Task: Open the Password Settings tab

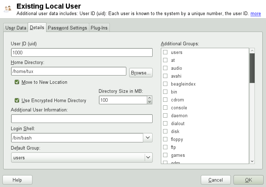Action: point(67,28)
